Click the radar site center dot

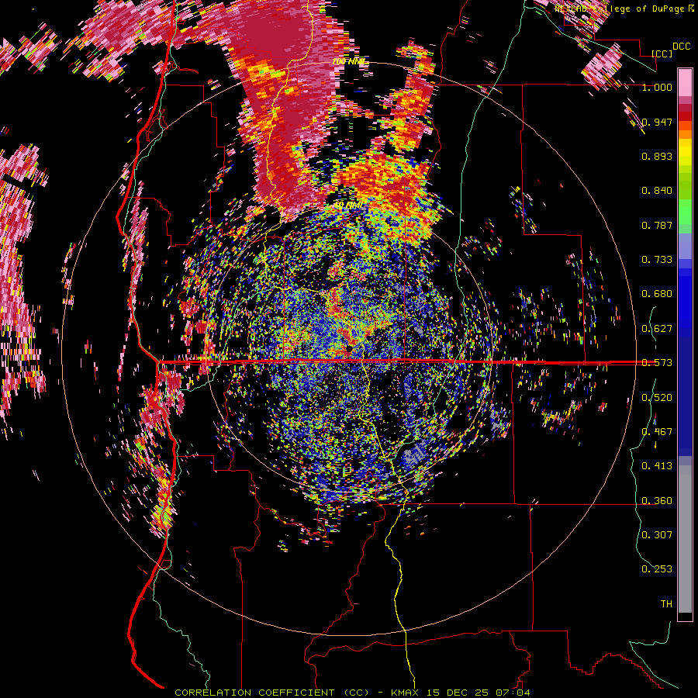350,347
